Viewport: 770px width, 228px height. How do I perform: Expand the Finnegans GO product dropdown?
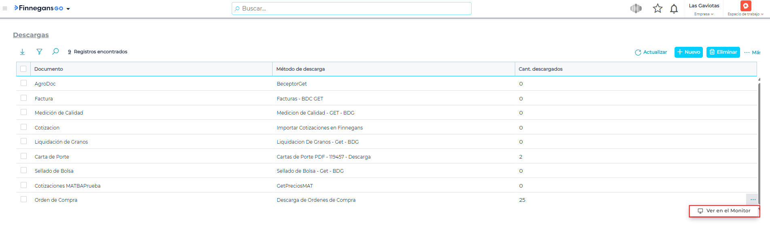(x=68, y=9)
